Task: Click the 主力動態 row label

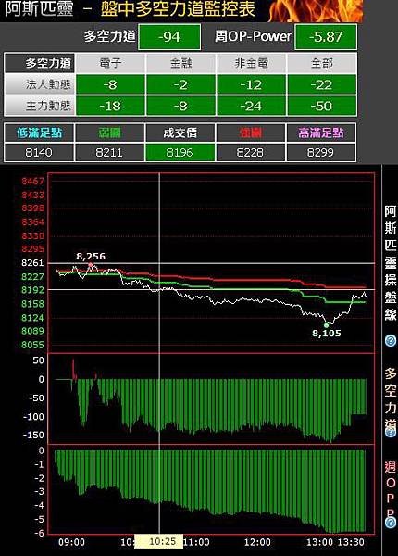Action: pyautogui.click(x=40, y=106)
